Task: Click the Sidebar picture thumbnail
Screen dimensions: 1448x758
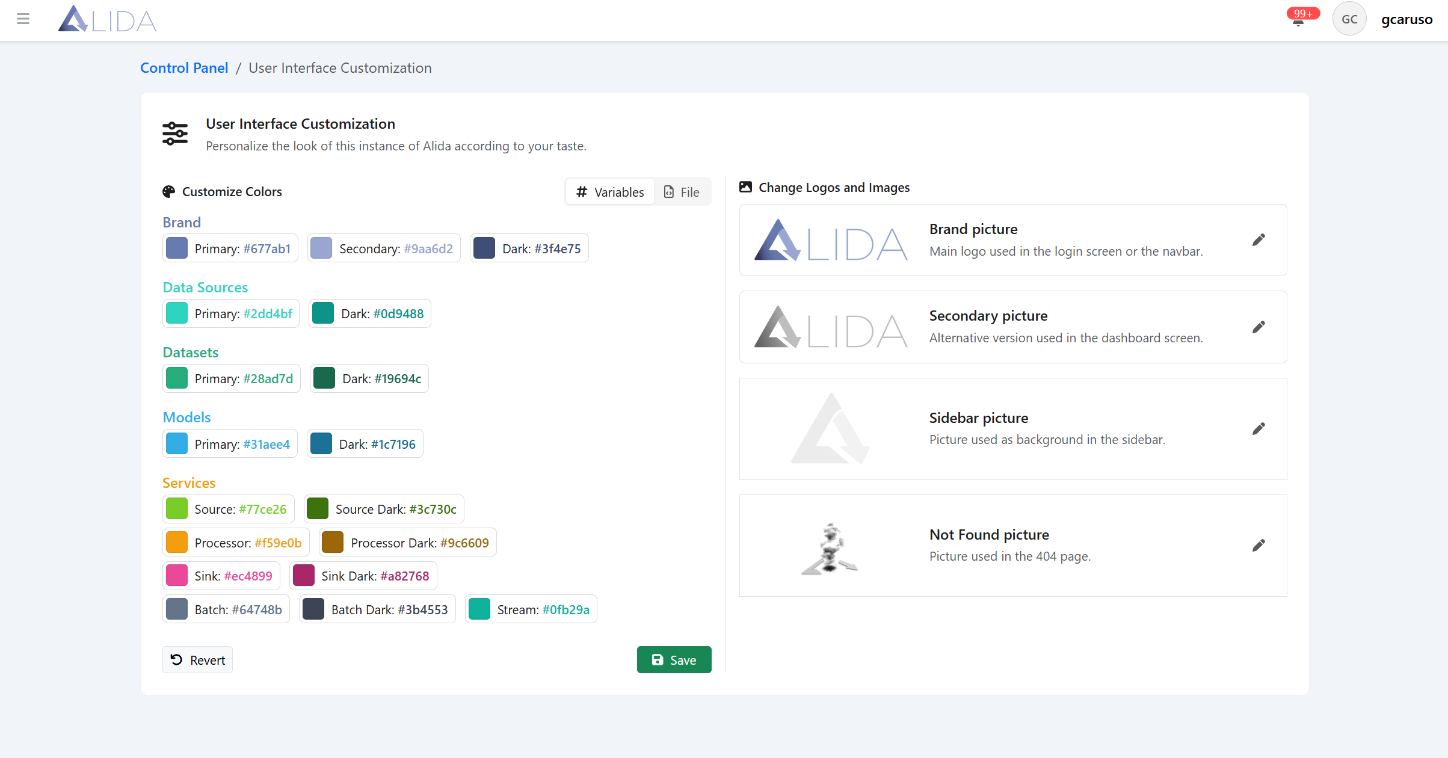Action: [x=831, y=428]
